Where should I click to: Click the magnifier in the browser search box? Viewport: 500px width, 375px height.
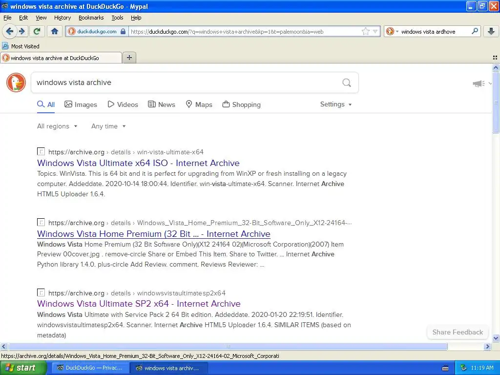point(475,31)
